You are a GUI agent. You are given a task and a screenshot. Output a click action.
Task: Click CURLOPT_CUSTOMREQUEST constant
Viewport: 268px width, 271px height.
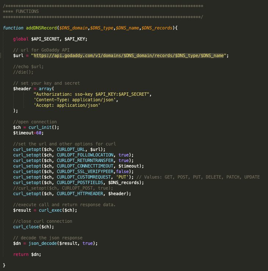pyautogui.click(x=84, y=177)
